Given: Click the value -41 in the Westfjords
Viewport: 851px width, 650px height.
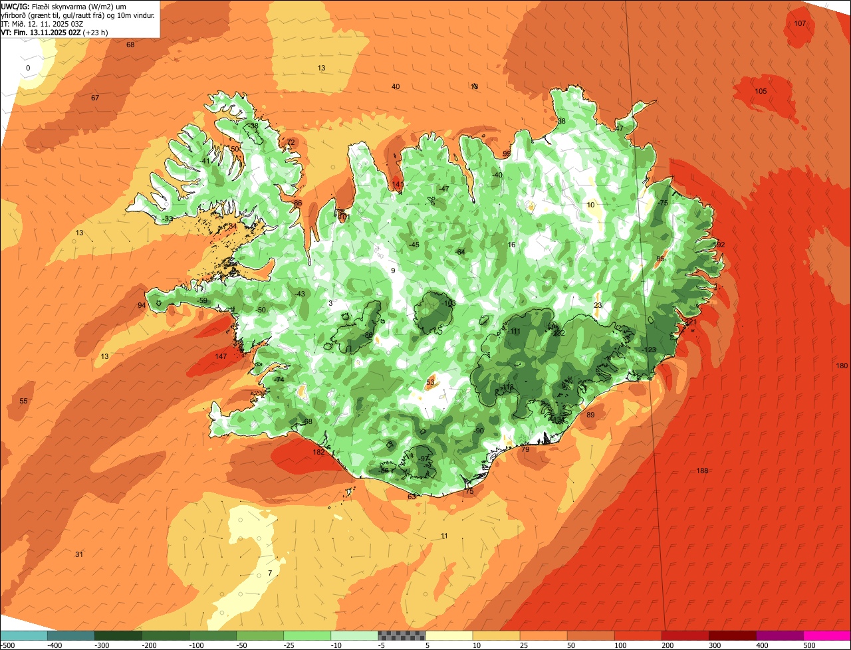Looking at the screenshot, I should (x=205, y=161).
